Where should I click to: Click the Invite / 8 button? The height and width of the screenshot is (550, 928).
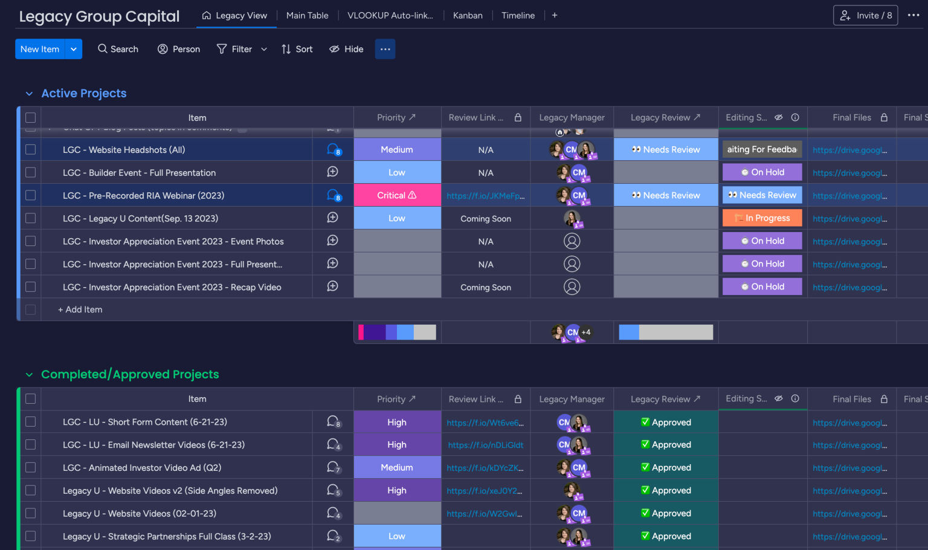(x=865, y=15)
